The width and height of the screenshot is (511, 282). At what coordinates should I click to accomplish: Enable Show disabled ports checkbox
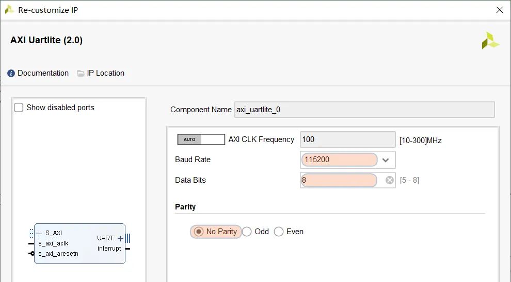(x=19, y=108)
